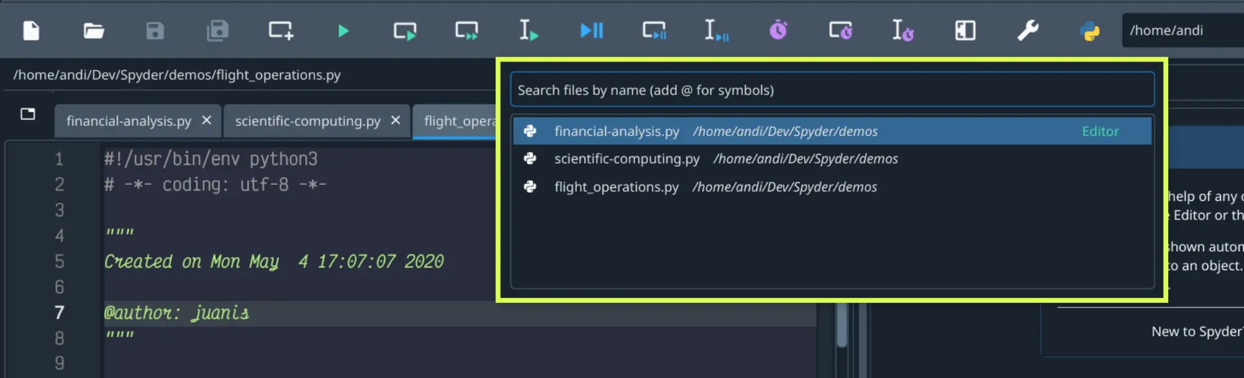Maximize the current pane
The width and height of the screenshot is (1244, 378).
tap(965, 30)
